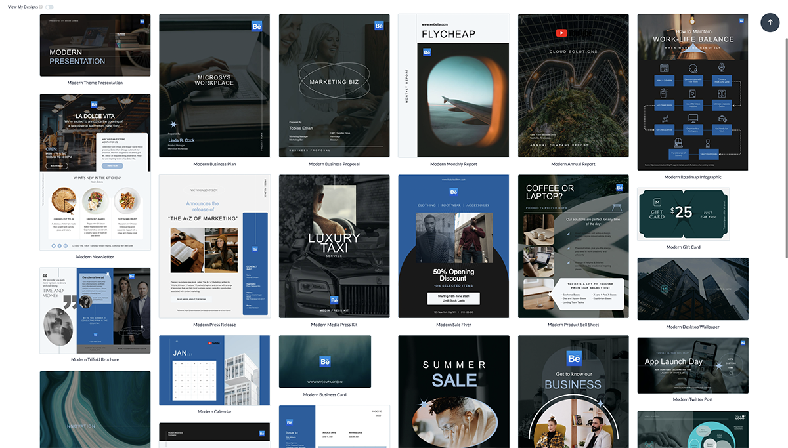Open the help tooltip icon beside View My Designs
This screenshot has width=788, height=448.
(x=41, y=7)
